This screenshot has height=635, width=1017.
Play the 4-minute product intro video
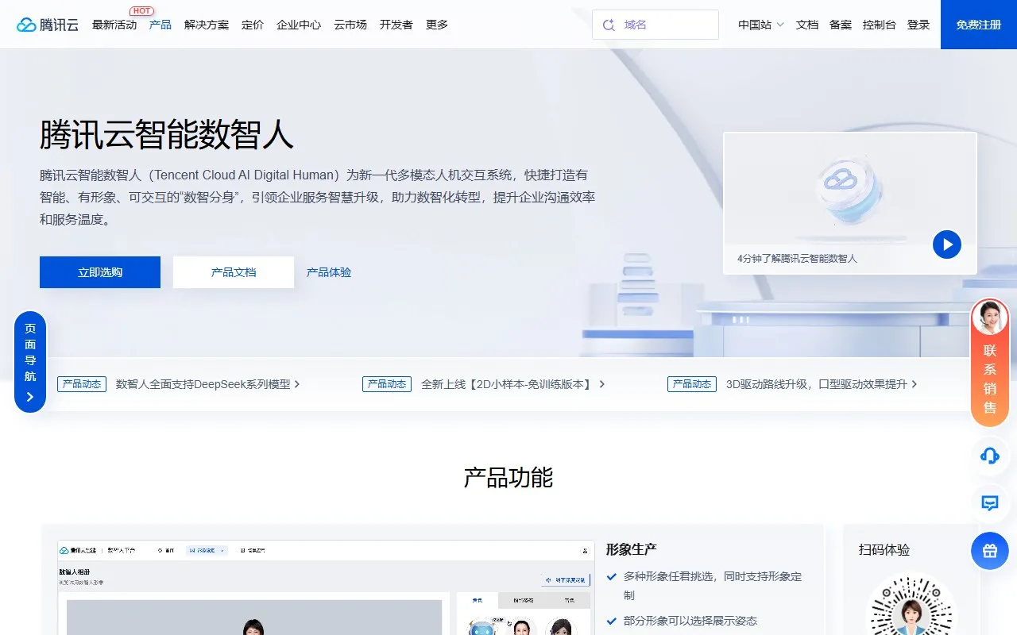pos(946,244)
